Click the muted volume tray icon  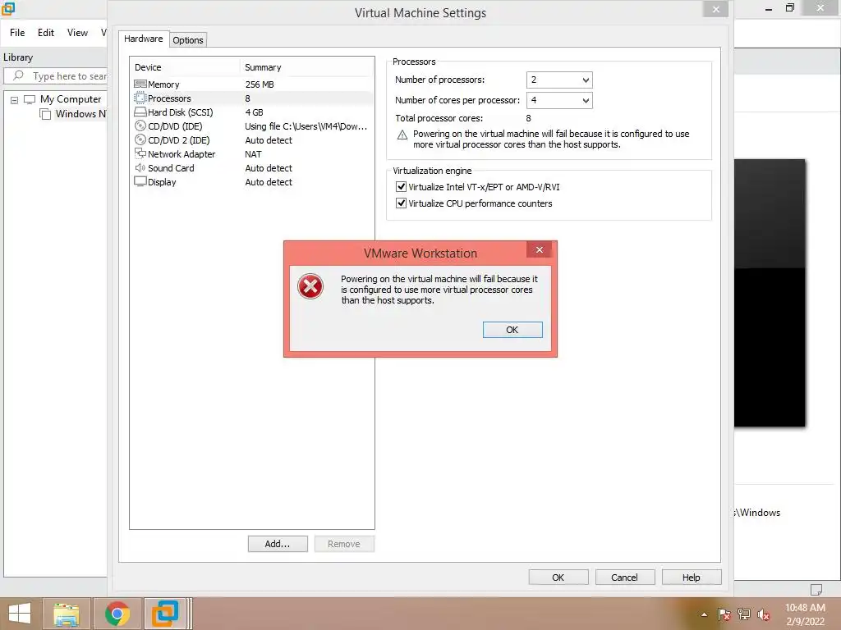[x=764, y=614]
